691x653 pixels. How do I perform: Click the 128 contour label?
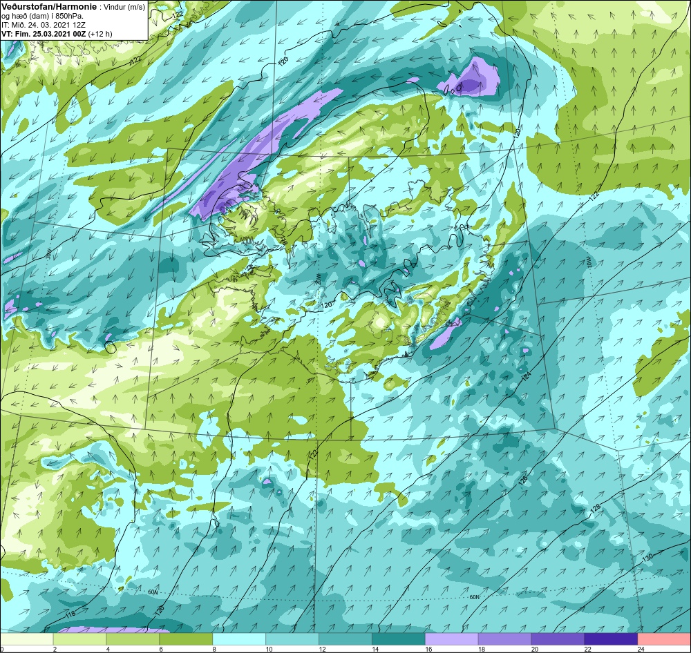(596, 509)
